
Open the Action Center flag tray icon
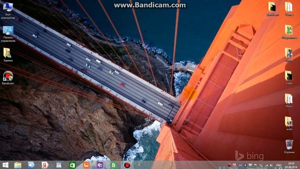tap(255, 165)
